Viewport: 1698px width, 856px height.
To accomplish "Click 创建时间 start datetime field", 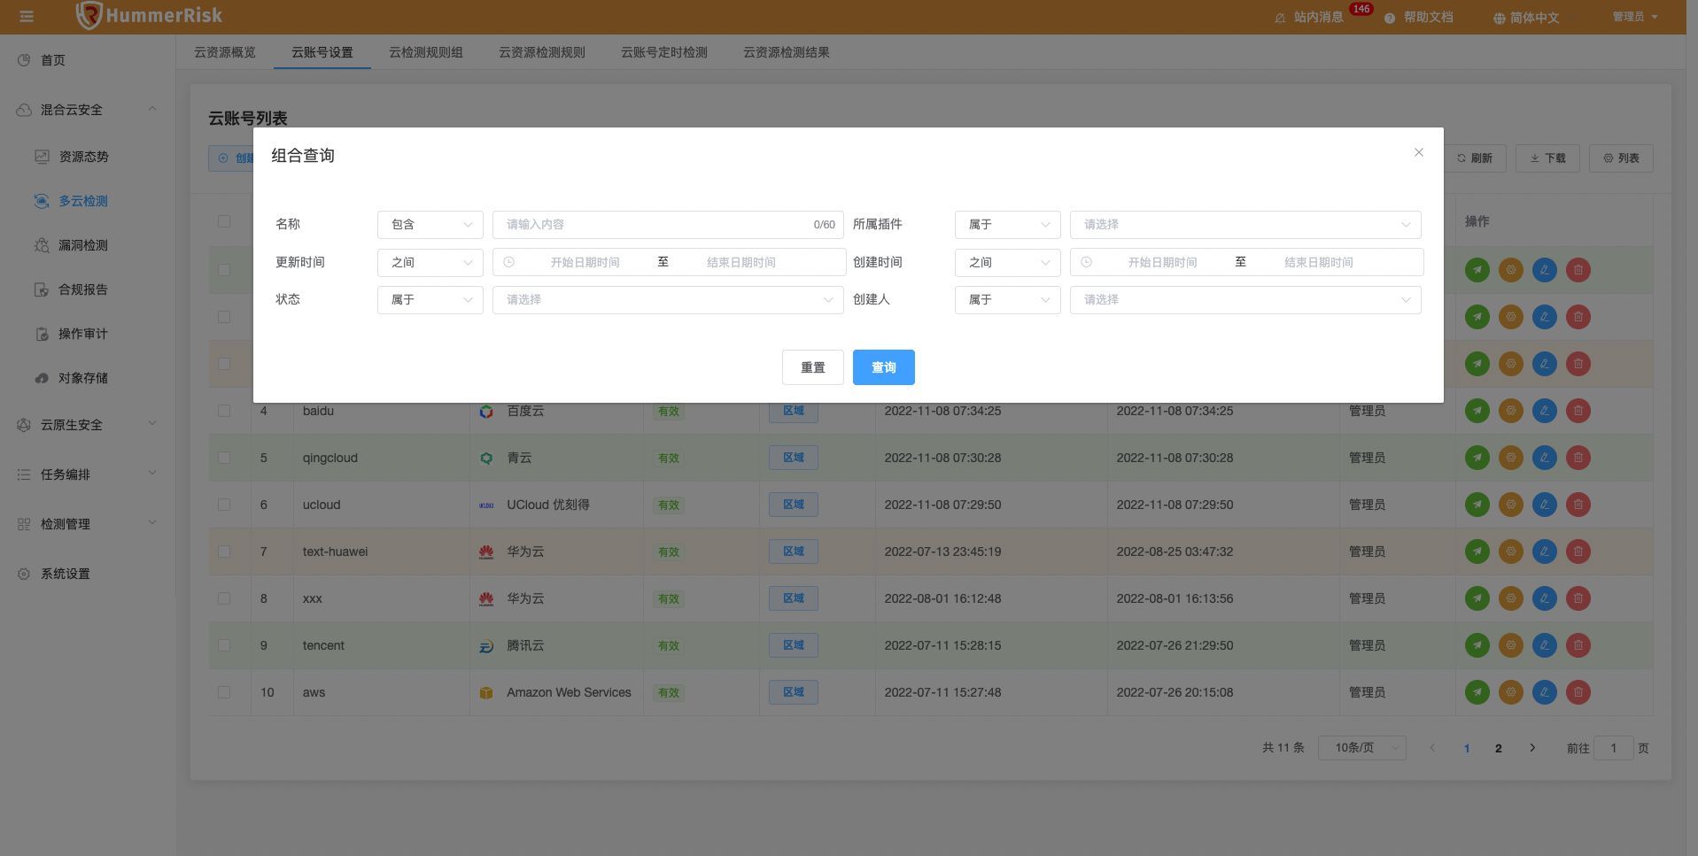I will [1162, 262].
